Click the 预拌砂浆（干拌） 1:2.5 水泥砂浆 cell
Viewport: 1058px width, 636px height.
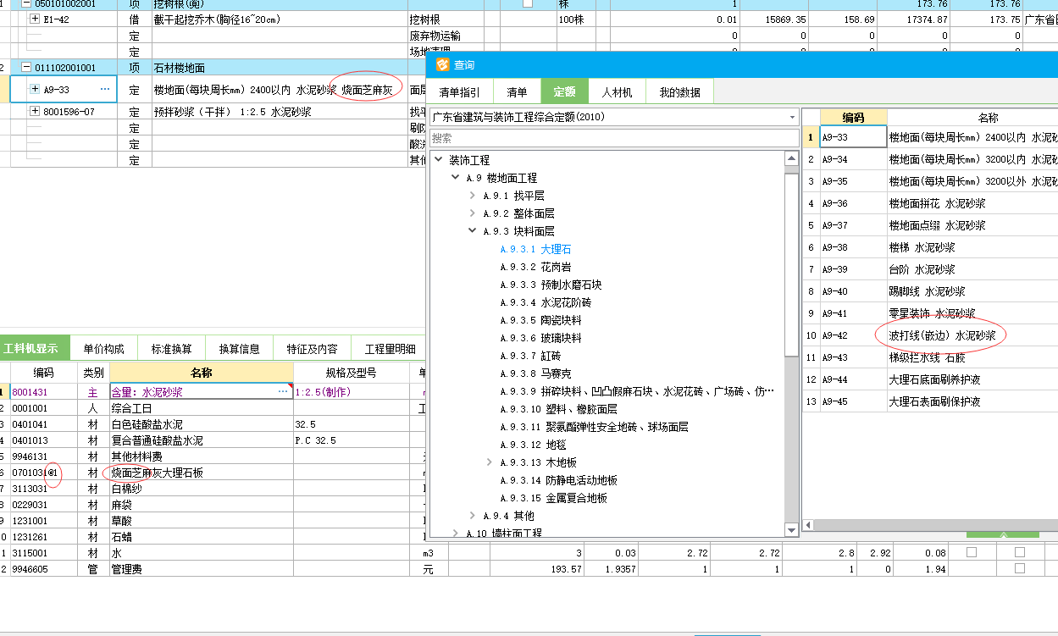280,111
